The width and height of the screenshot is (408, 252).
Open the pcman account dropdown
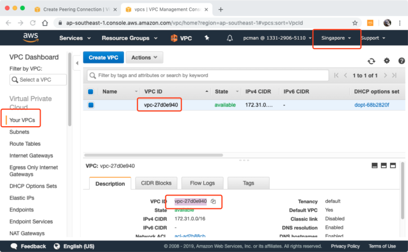point(277,38)
